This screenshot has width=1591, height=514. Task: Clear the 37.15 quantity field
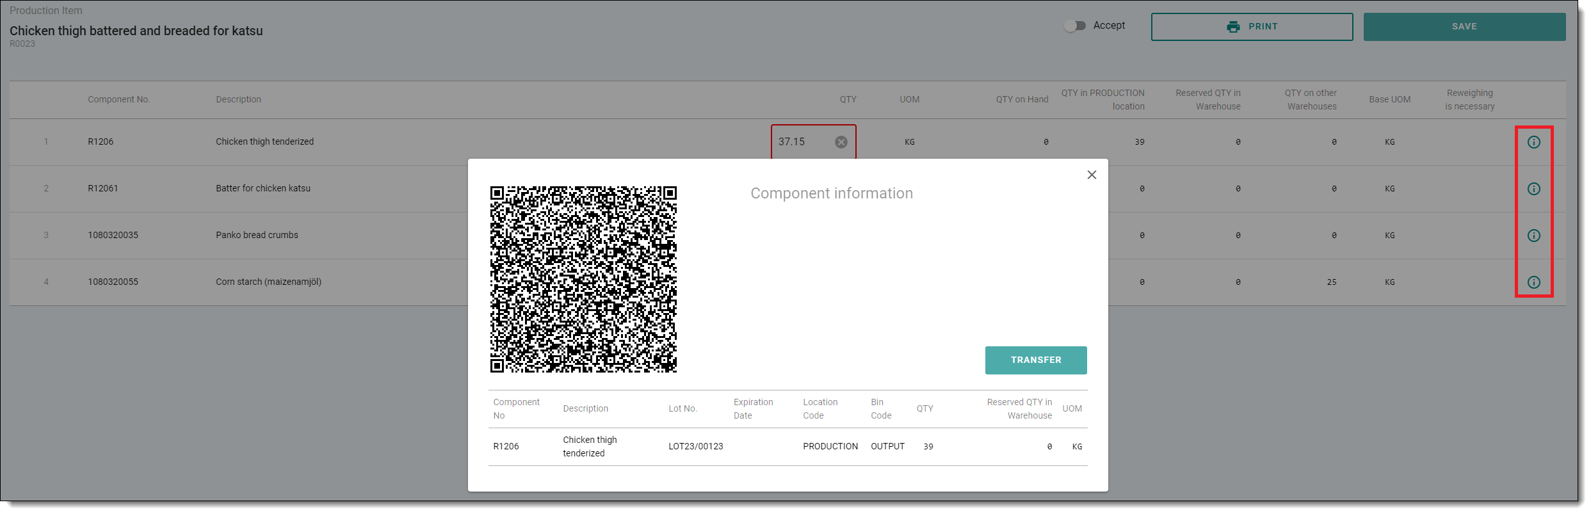tap(841, 142)
